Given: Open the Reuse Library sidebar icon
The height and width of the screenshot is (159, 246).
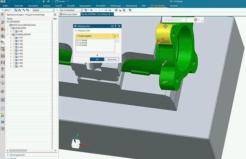Looking at the screenshot, I should point(3,69).
